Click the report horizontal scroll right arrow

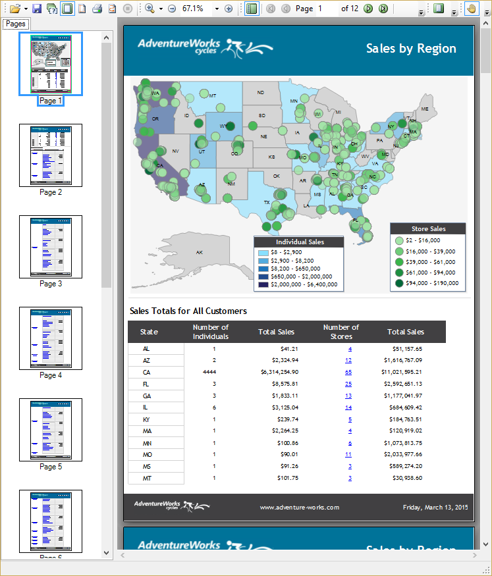pyautogui.click(x=475, y=555)
